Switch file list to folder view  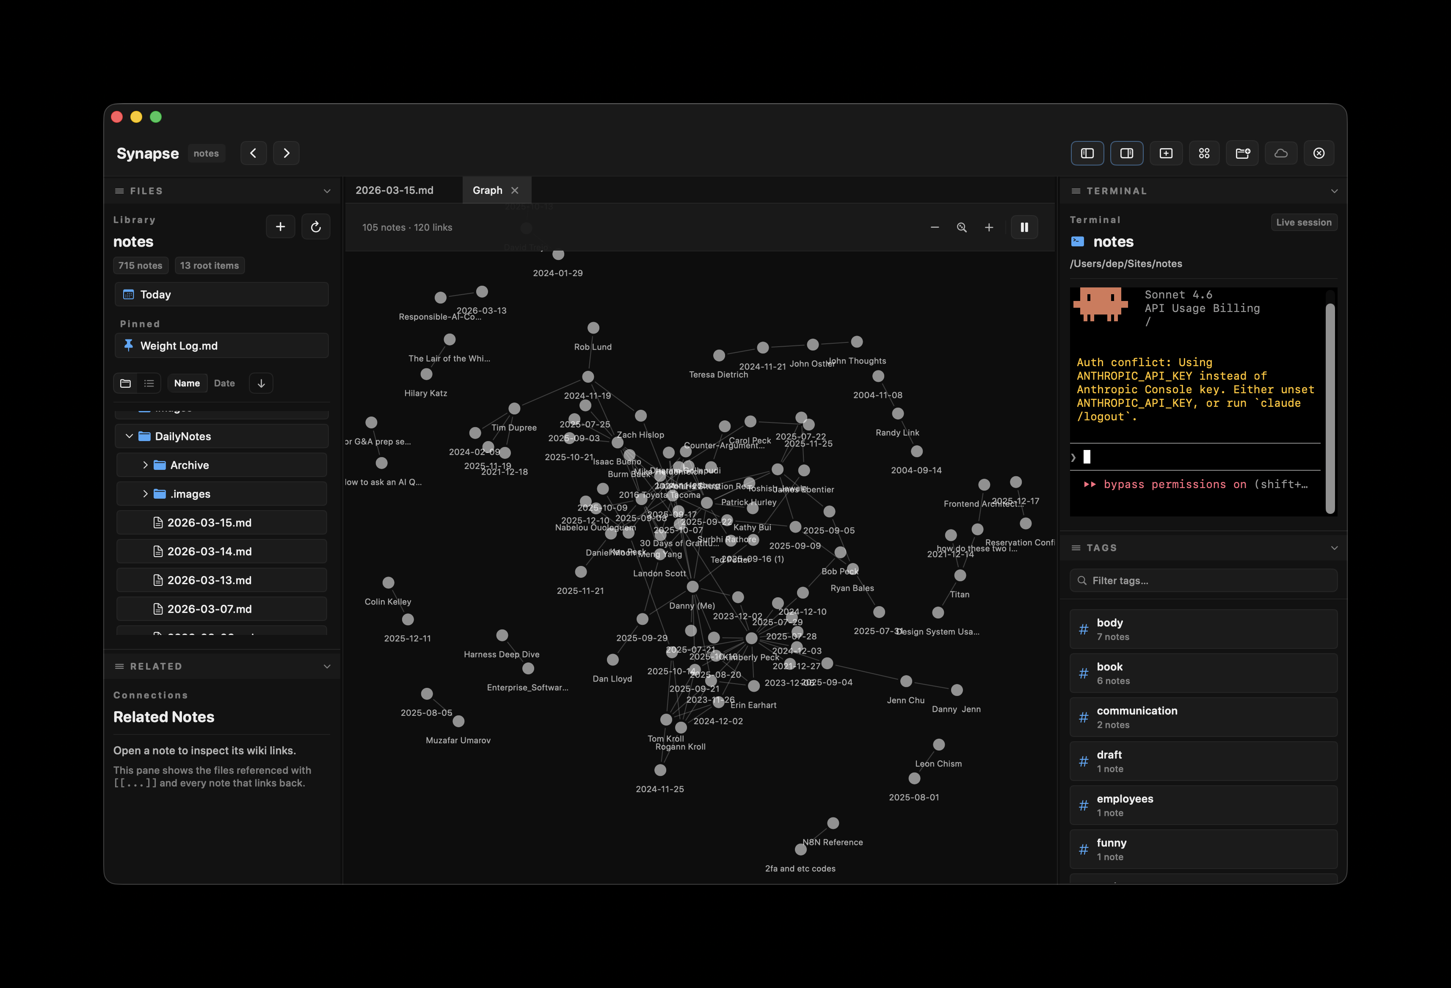point(125,384)
